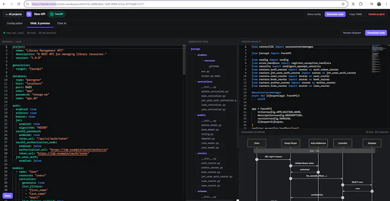Open author_model.py file
Image resolution: width=390 pixels, height=201 pixels.
[x=212, y=125]
